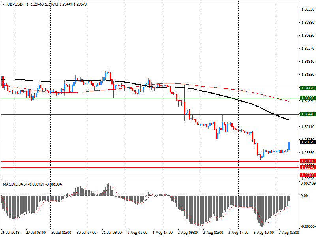This screenshot has height=237, width=316.
Task: Click the triangle arrow beside GBPUSD,H1
Action: pos(4,4)
